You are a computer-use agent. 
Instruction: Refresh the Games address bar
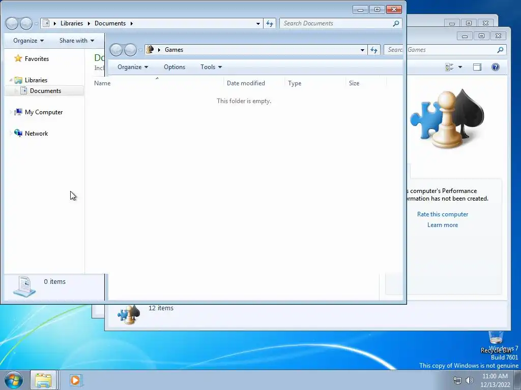[374, 50]
